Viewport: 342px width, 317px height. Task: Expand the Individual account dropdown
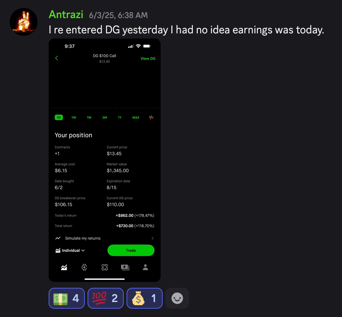pyautogui.click(x=70, y=251)
